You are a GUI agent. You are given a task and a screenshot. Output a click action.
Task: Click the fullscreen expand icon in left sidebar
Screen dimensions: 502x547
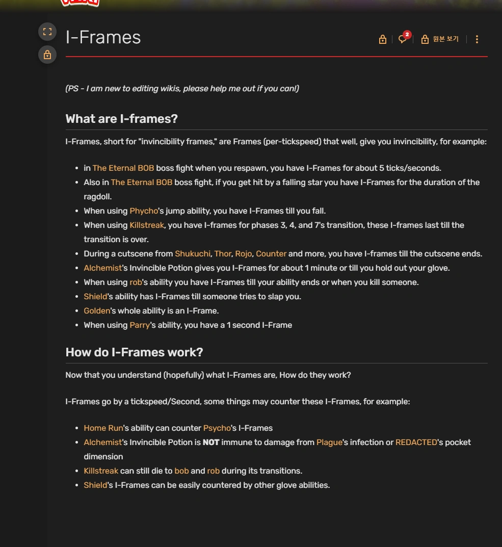[47, 31]
